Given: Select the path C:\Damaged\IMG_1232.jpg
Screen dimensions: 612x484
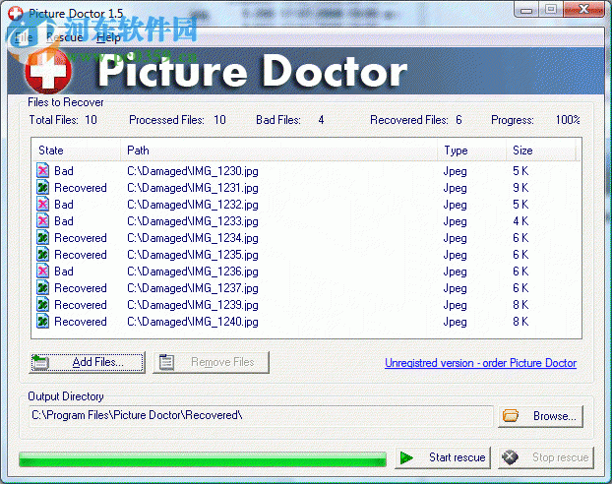Looking at the screenshot, I should coord(193,205).
